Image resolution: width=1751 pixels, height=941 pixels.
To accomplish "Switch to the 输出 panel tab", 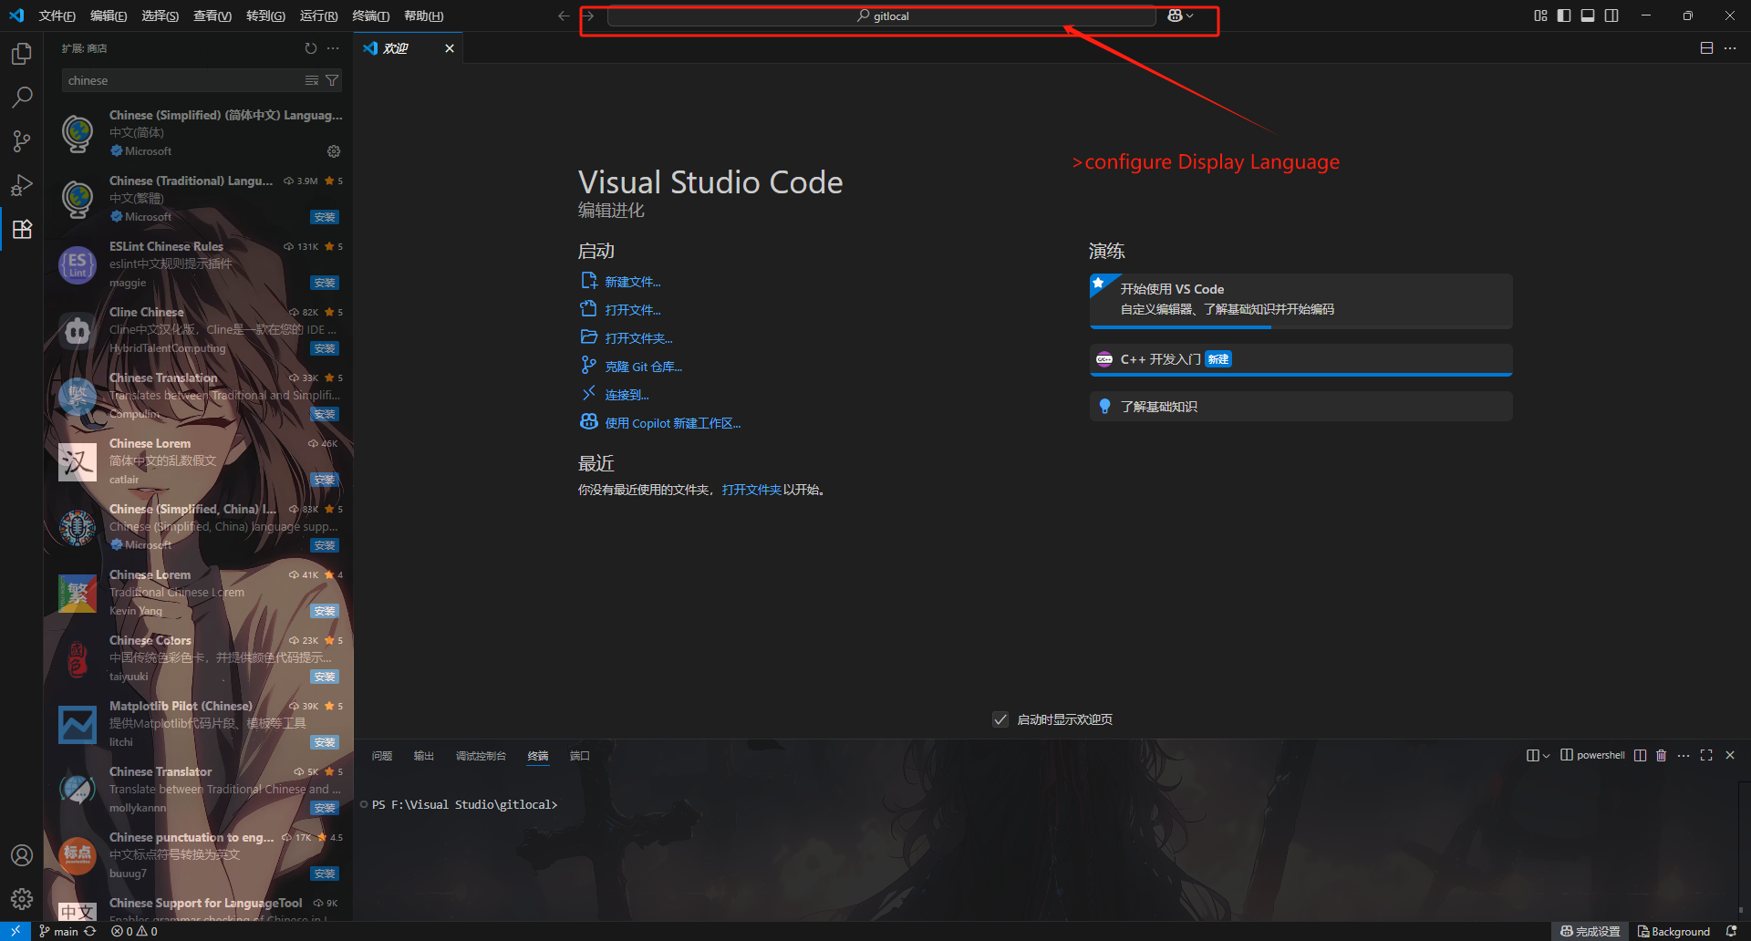I will click(424, 756).
